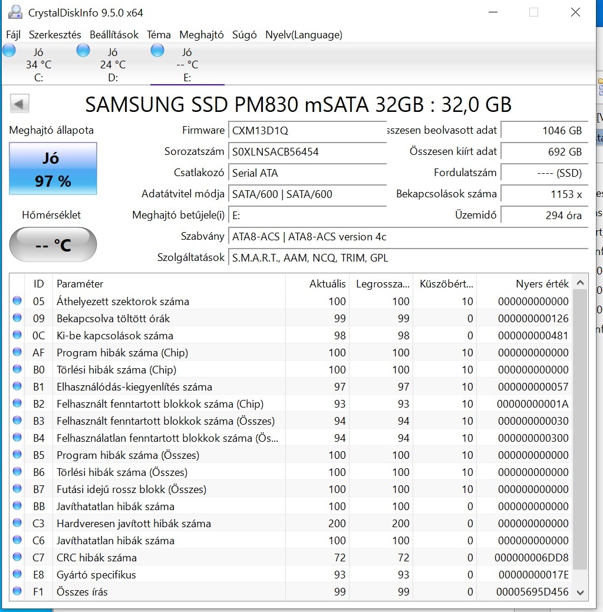
Task: Click status orb of row AF Program hibák (Chip)
Action: 17,352
